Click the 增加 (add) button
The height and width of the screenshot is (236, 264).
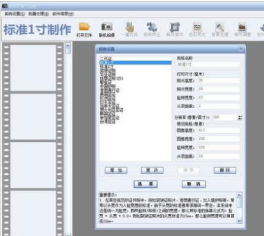(116, 170)
